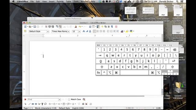Toggle numbered list button

click(x=108, y=31)
